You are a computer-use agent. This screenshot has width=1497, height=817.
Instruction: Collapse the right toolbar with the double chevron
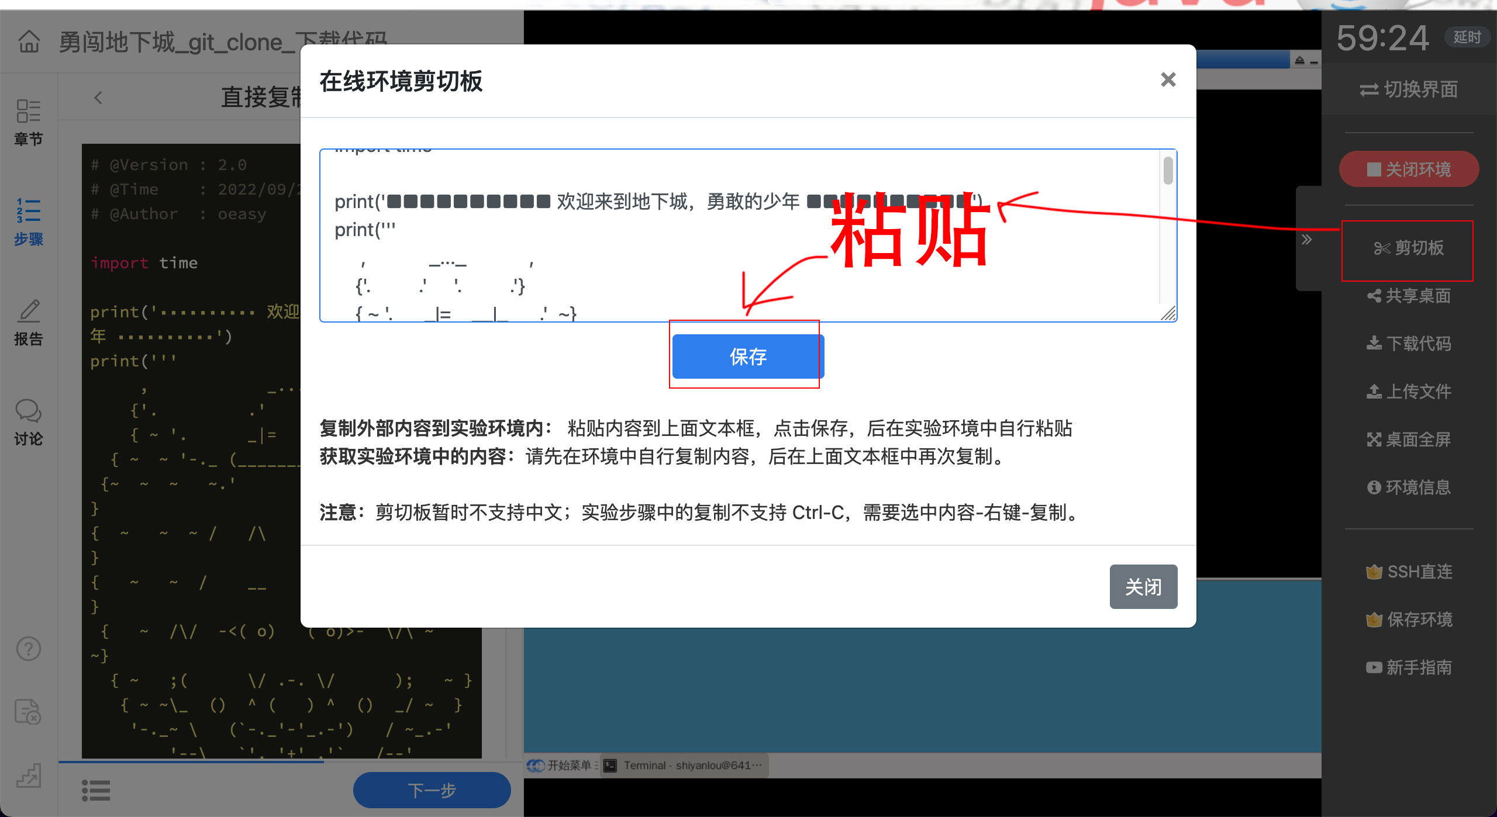1306,240
